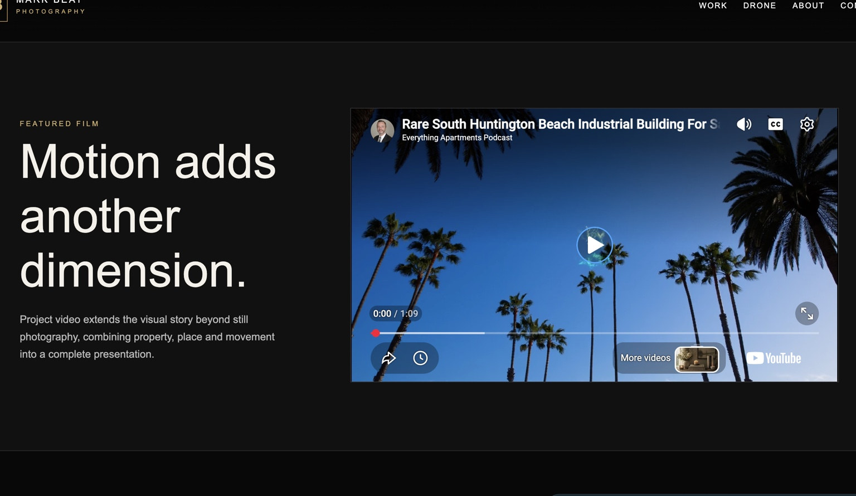The width and height of the screenshot is (856, 496).
Task: Enter fullscreen with expand arrows icon
Action: point(806,314)
